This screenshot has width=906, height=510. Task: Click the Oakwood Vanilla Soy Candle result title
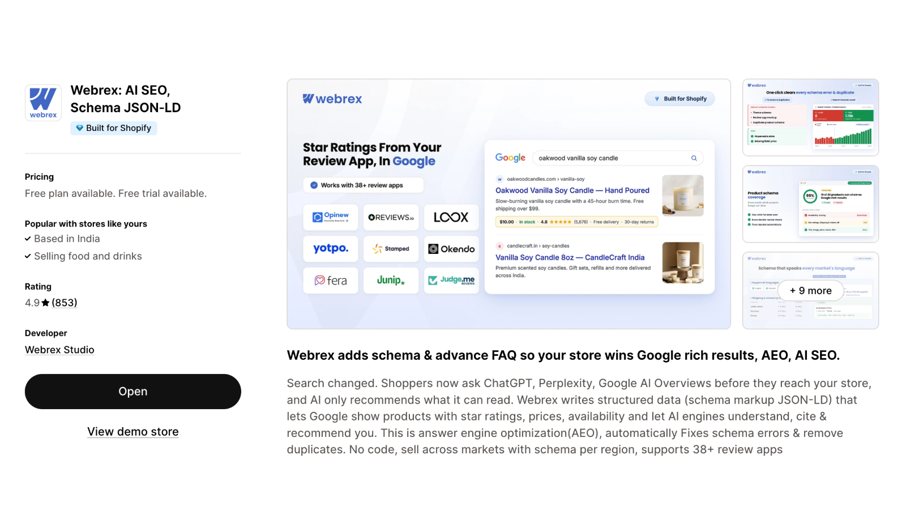coord(572,190)
